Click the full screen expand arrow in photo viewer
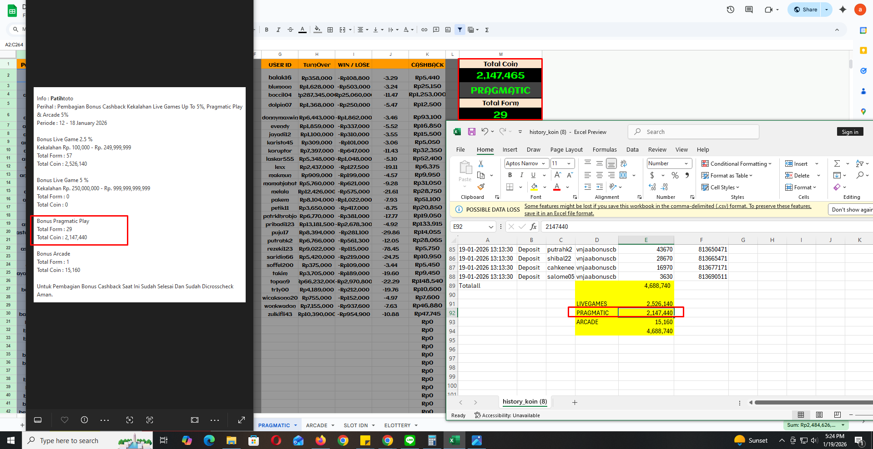Image resolution: width=873 pixels, height=449 pixels. click(x=242, y=420)
